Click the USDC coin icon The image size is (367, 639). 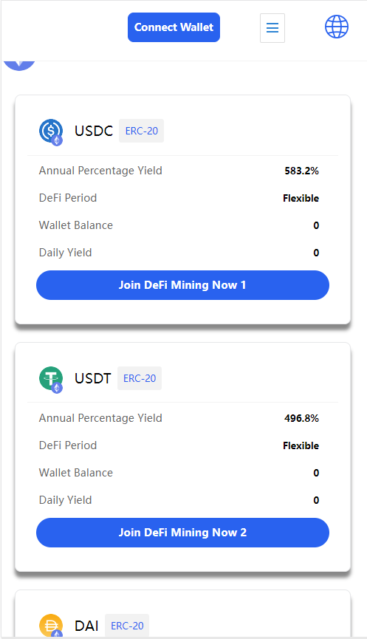click(x=51, y=131)
